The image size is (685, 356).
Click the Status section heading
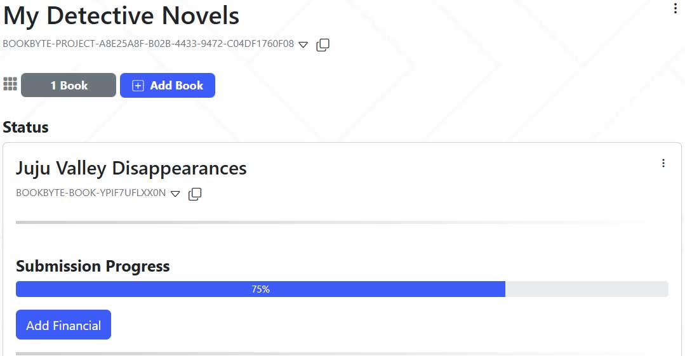[26, 127]
